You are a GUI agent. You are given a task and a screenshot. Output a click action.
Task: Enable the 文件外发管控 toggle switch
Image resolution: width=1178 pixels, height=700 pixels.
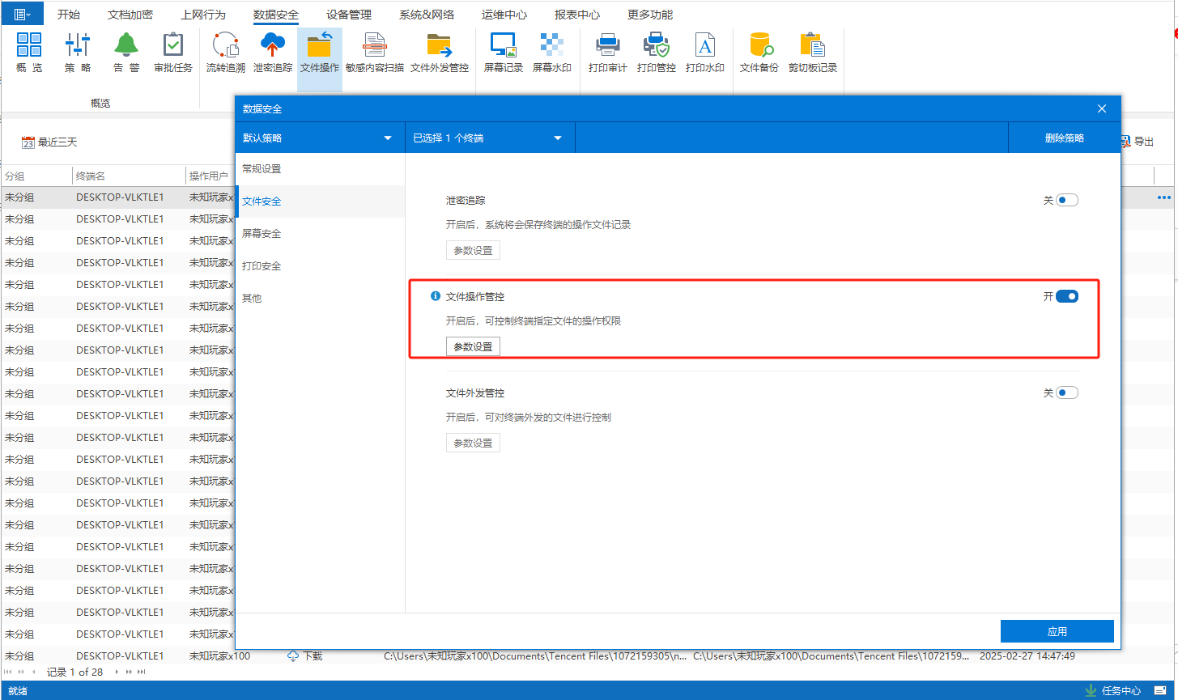click(x=1067, y=393)
